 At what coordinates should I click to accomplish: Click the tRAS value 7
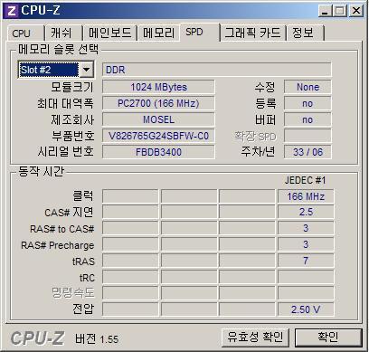pyautogui.click(x=306, y=261)
